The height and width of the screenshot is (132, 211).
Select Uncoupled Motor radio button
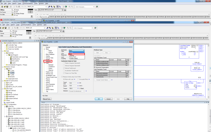coord(78,79)
